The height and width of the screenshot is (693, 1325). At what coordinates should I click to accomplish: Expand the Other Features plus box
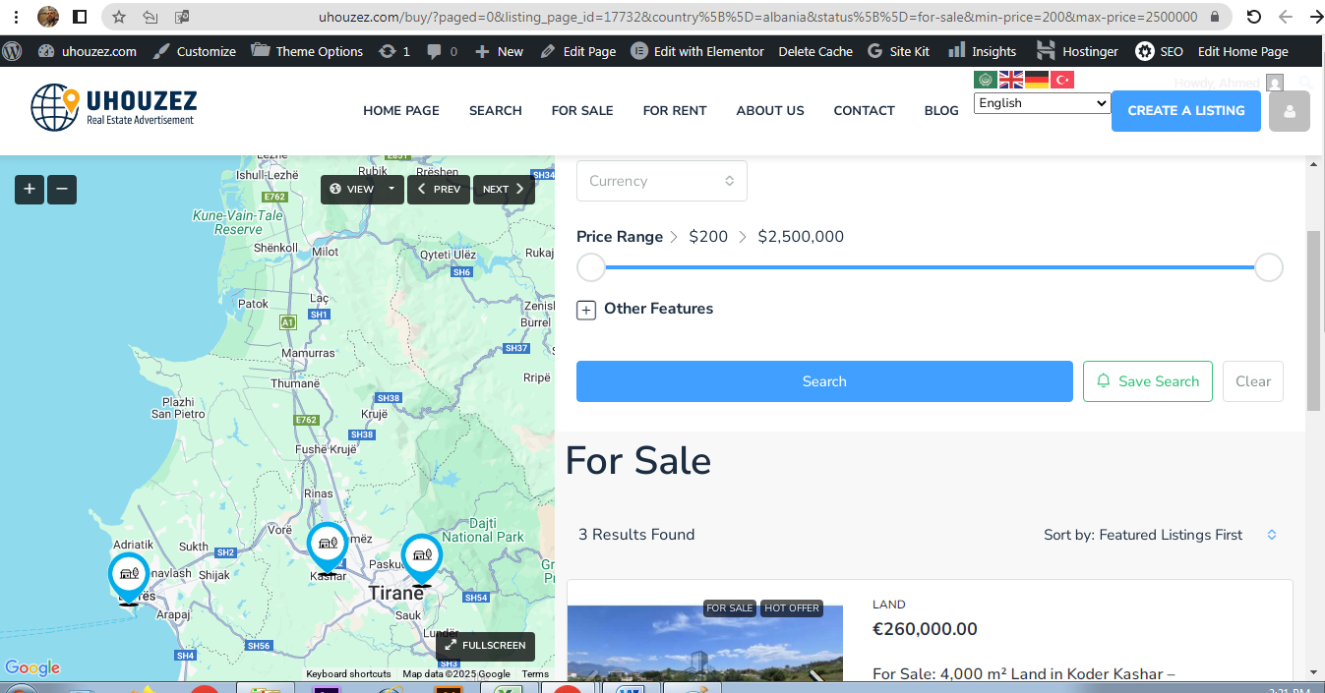(x=586, y=310)
